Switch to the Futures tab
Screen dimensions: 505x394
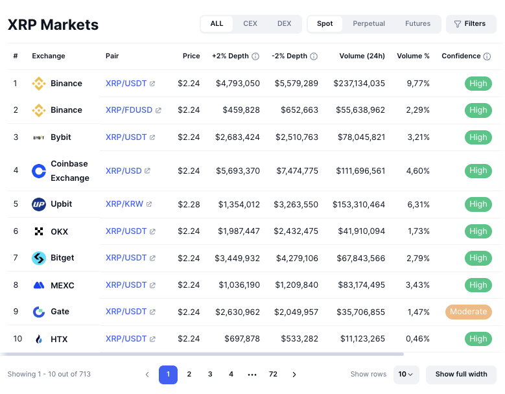click(x=417, y=24)
